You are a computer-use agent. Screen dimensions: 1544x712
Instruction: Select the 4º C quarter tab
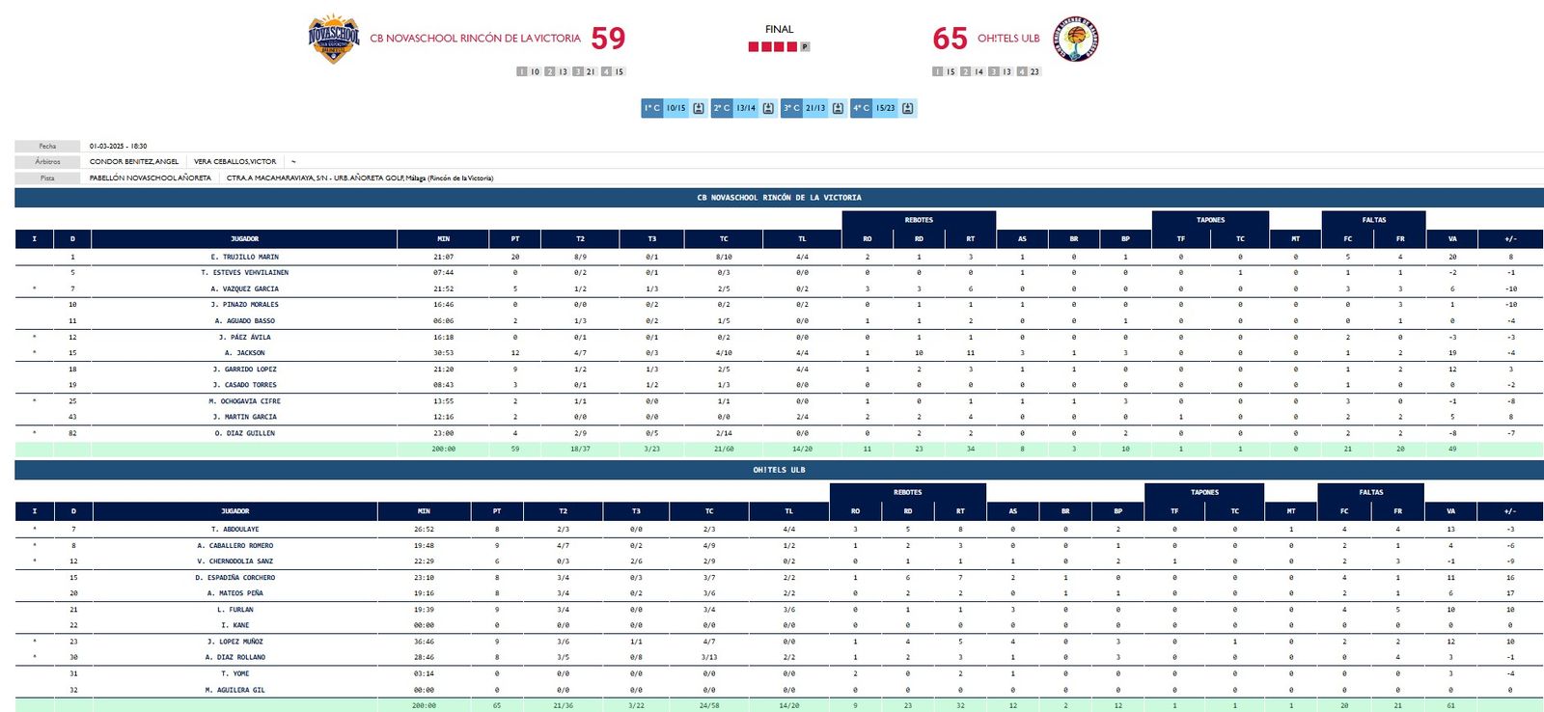pos(862,108)
